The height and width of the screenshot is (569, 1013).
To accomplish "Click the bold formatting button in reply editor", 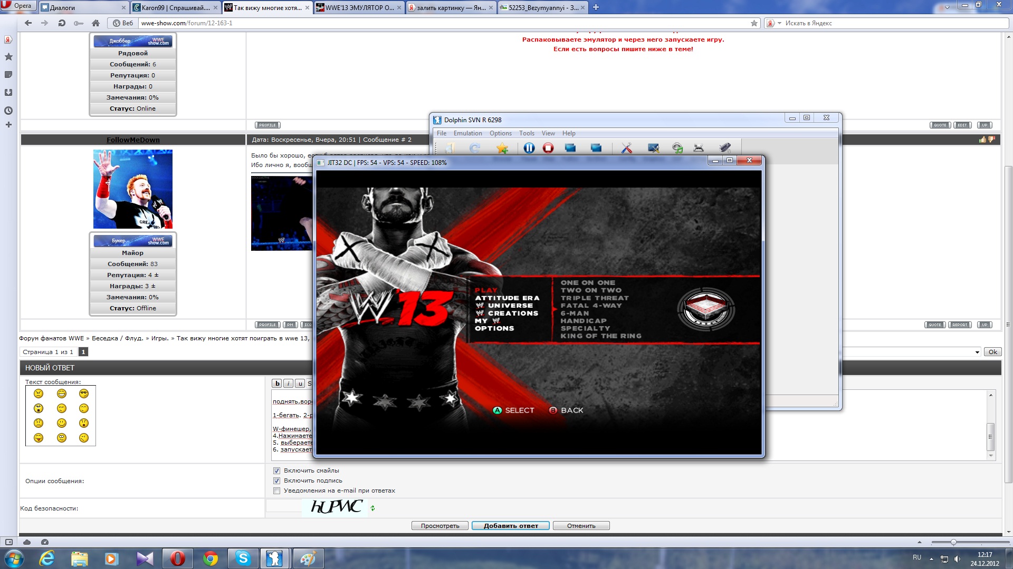I will [x=277, y=384].
